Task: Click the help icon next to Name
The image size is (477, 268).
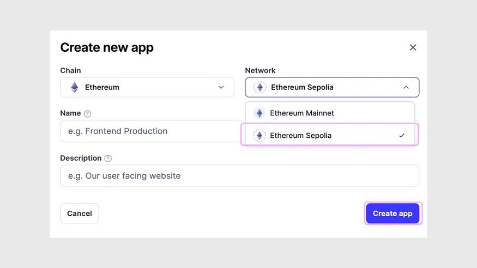Action: pos(87,114)
